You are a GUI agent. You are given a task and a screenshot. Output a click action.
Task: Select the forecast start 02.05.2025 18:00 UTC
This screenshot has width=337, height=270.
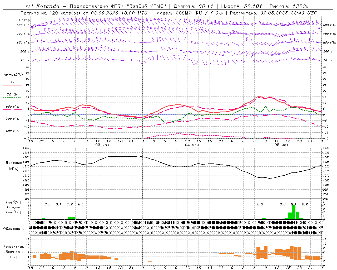[119, 13]
